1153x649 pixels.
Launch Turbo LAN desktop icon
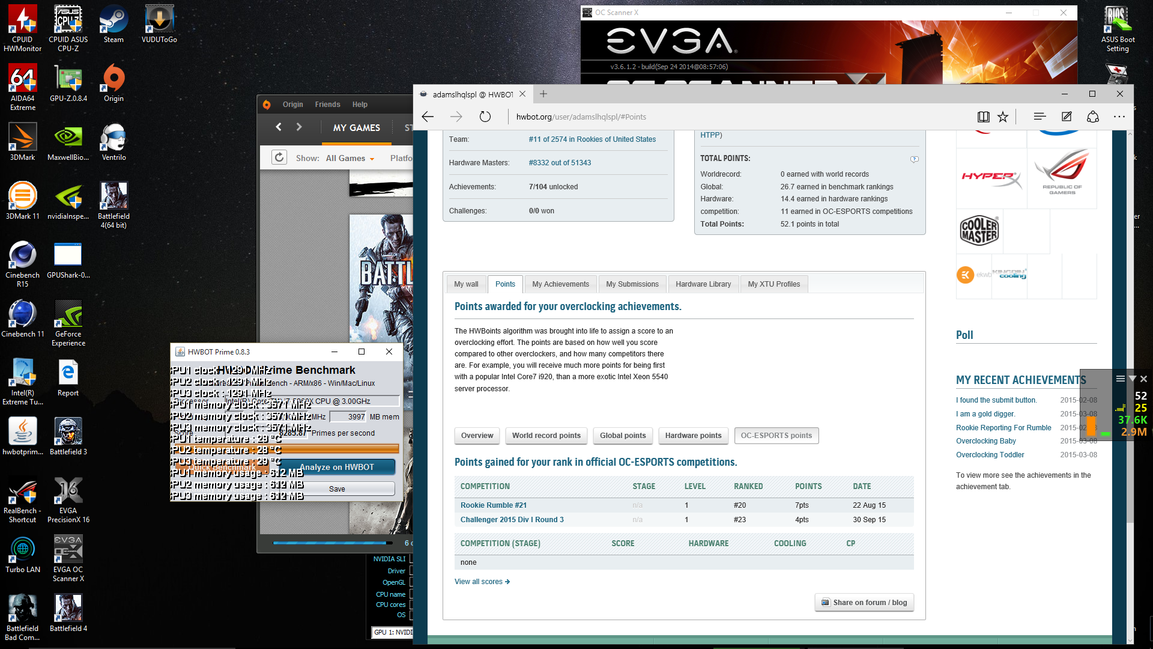click(23, 554)
